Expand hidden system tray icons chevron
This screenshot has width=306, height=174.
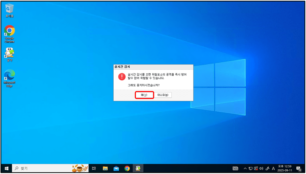click(x=245, y=168)
